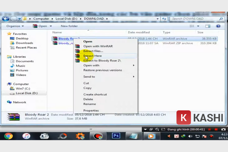Click Properties in the context menu

click(91, 111)
